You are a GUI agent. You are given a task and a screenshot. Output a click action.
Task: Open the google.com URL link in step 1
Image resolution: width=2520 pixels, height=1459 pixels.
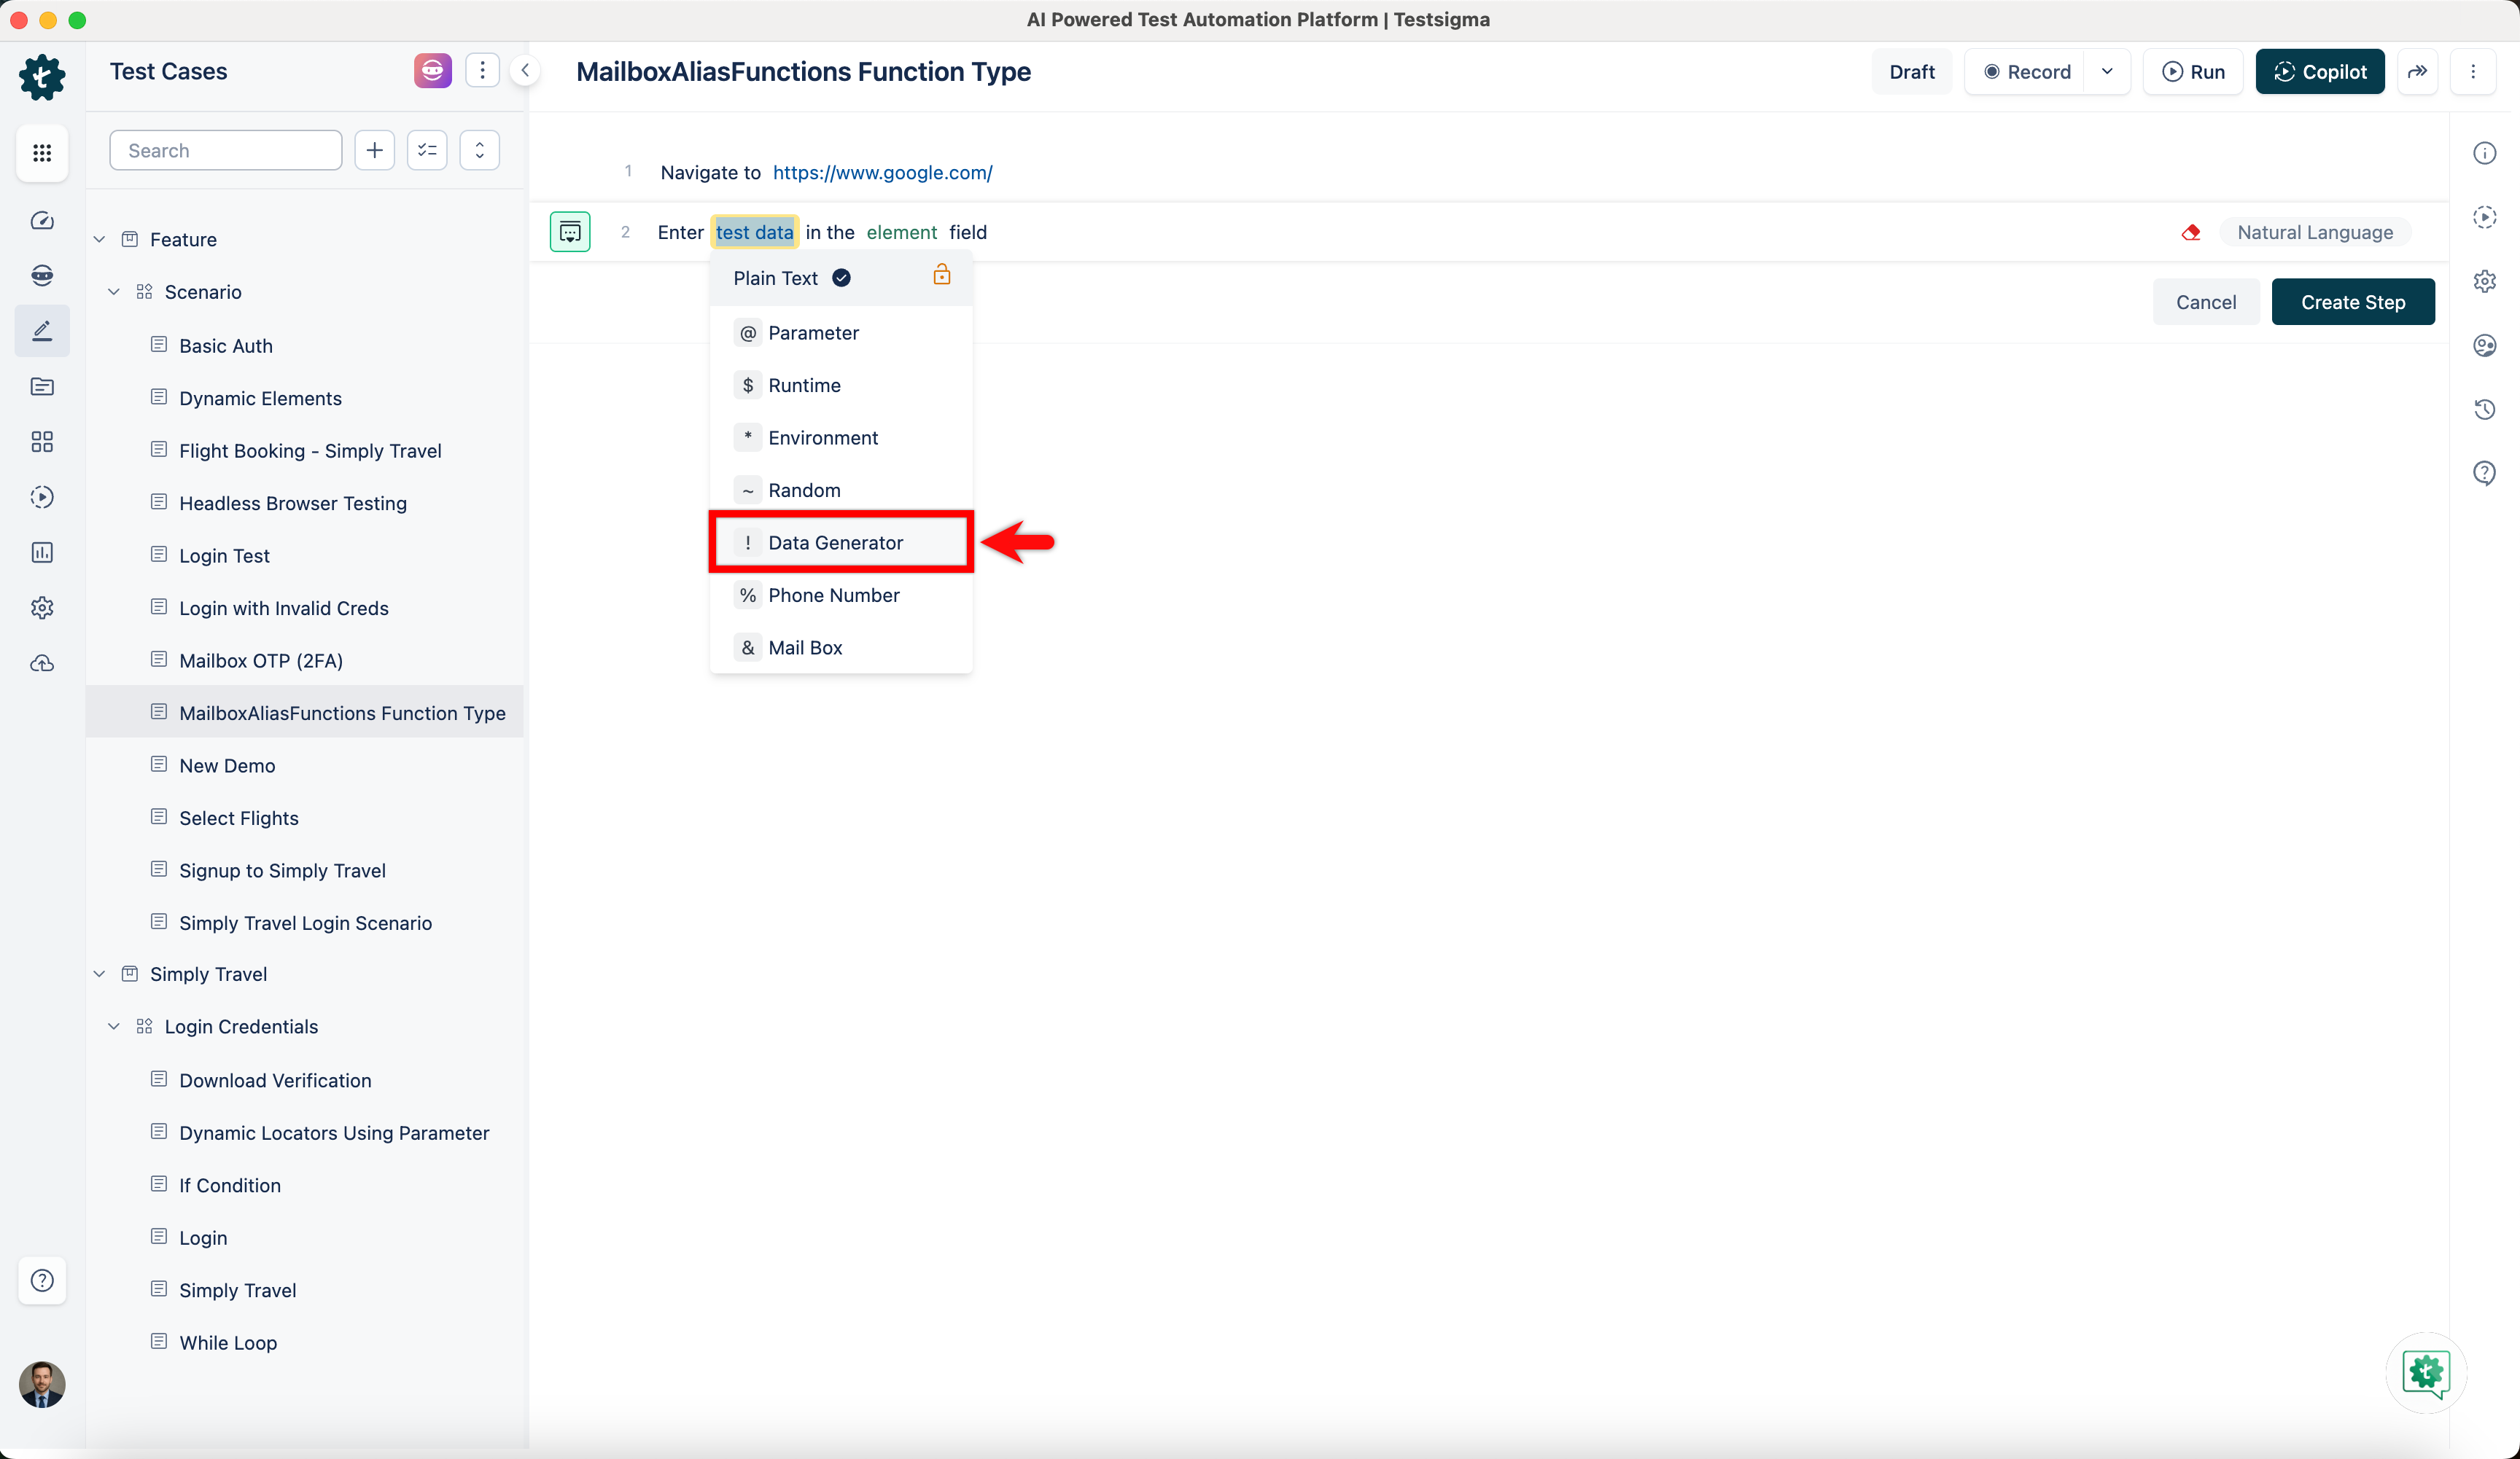[x=882, y=173]
